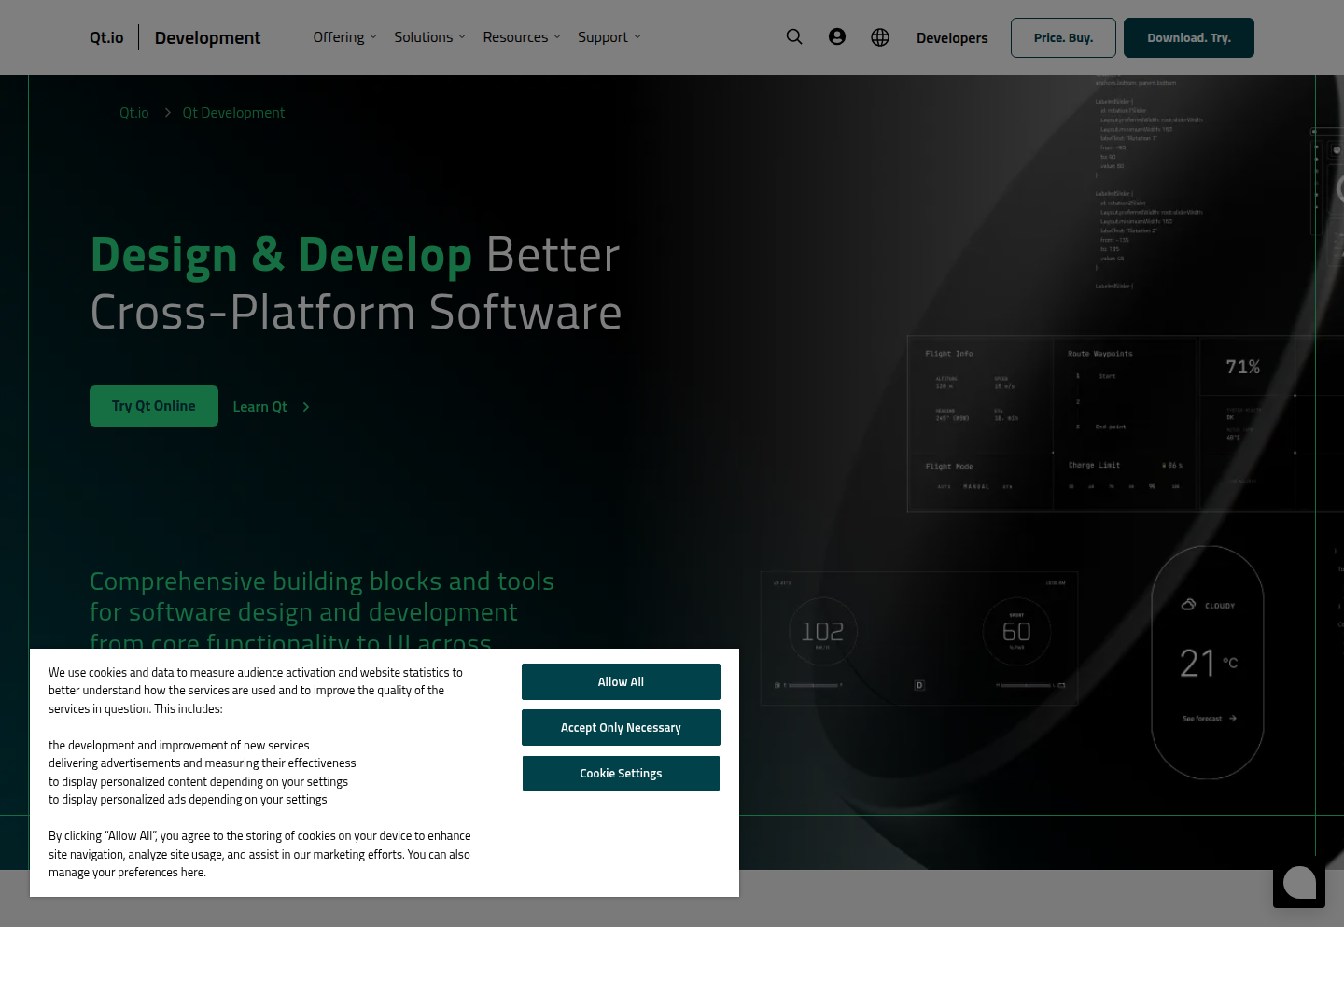The height and width of the screenshot is (1008, 1344).
Task: Open Cookie Settings
Action: coord(621,773)
